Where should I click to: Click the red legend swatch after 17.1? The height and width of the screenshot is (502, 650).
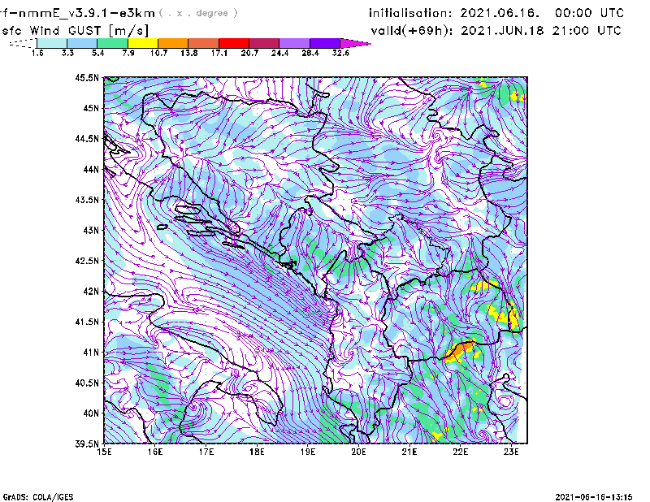234,43
